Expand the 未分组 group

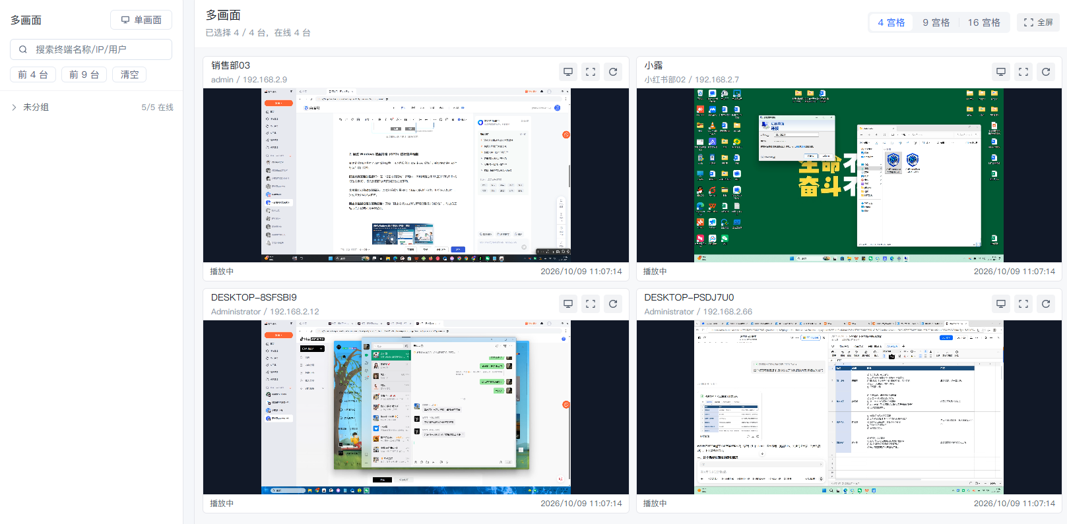(x=14, y=107)
